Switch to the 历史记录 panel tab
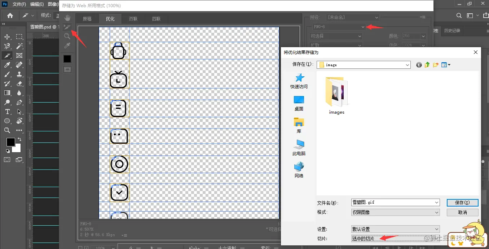 point(452,31)
